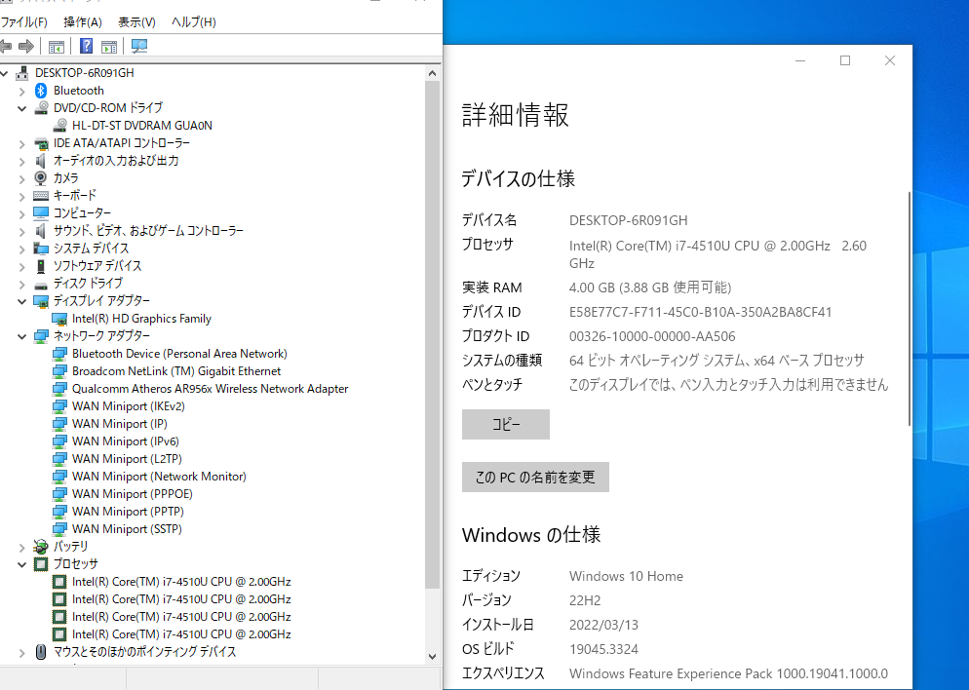This screenshot has height=690, width=969.
Task: Click the show/hide console tree toolbar icon
Action: coord(57,47)
